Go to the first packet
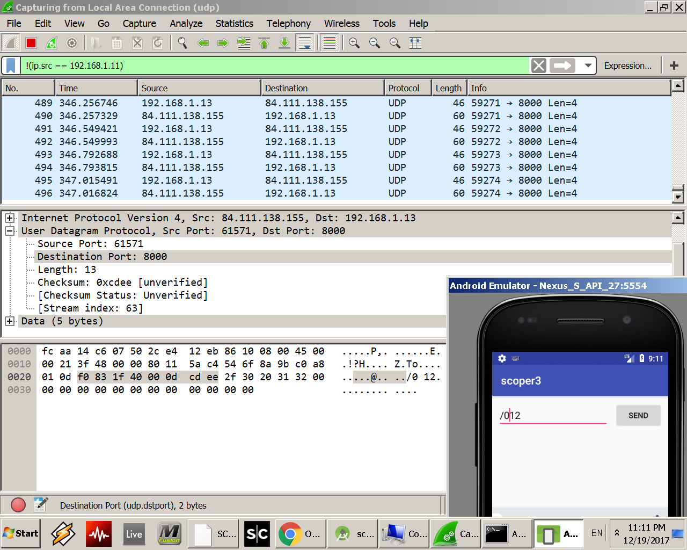687x550 pixels. click(x=264, y=43)
